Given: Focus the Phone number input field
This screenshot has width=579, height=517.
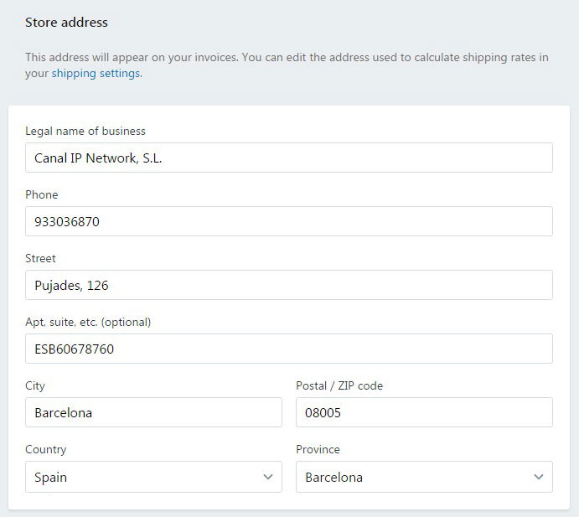Looking at the screenshot, I should pos(288,221).
